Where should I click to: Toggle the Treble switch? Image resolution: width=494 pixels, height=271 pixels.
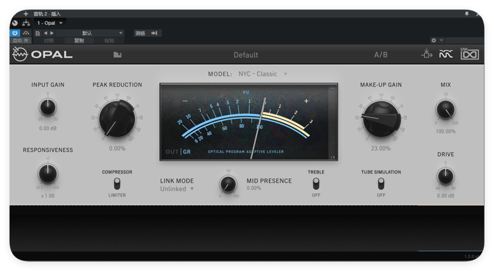pyautogui.click(x=316, y=184)
